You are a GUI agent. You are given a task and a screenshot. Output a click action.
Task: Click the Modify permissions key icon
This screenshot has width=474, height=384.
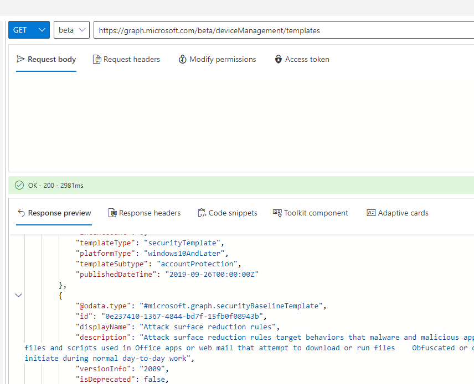[182, 59]
